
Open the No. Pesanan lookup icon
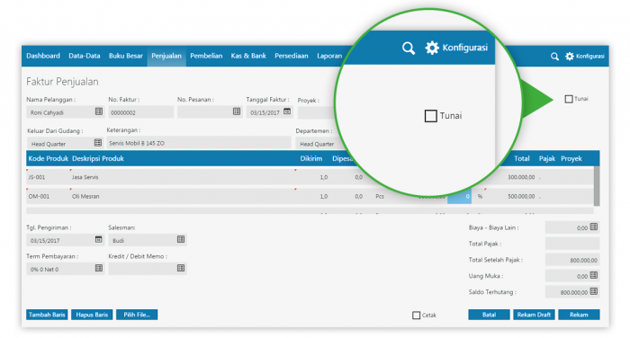(x=237, y=111)
